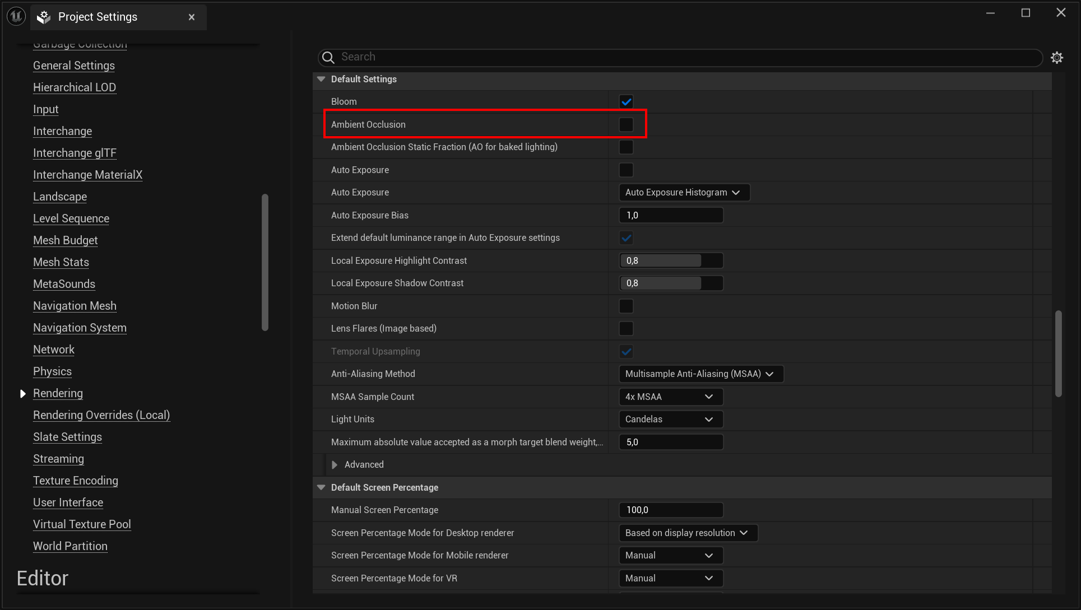Viewport: 1081px width, 610px height.
Task: Enable the Ambient Occlusion checkbox
Action: tap(626, 124)
